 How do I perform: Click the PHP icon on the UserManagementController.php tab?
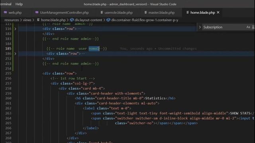37,12
